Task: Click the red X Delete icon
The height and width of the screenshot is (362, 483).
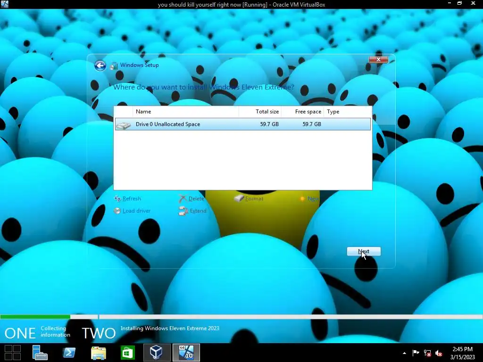Action: click(183, 198)
